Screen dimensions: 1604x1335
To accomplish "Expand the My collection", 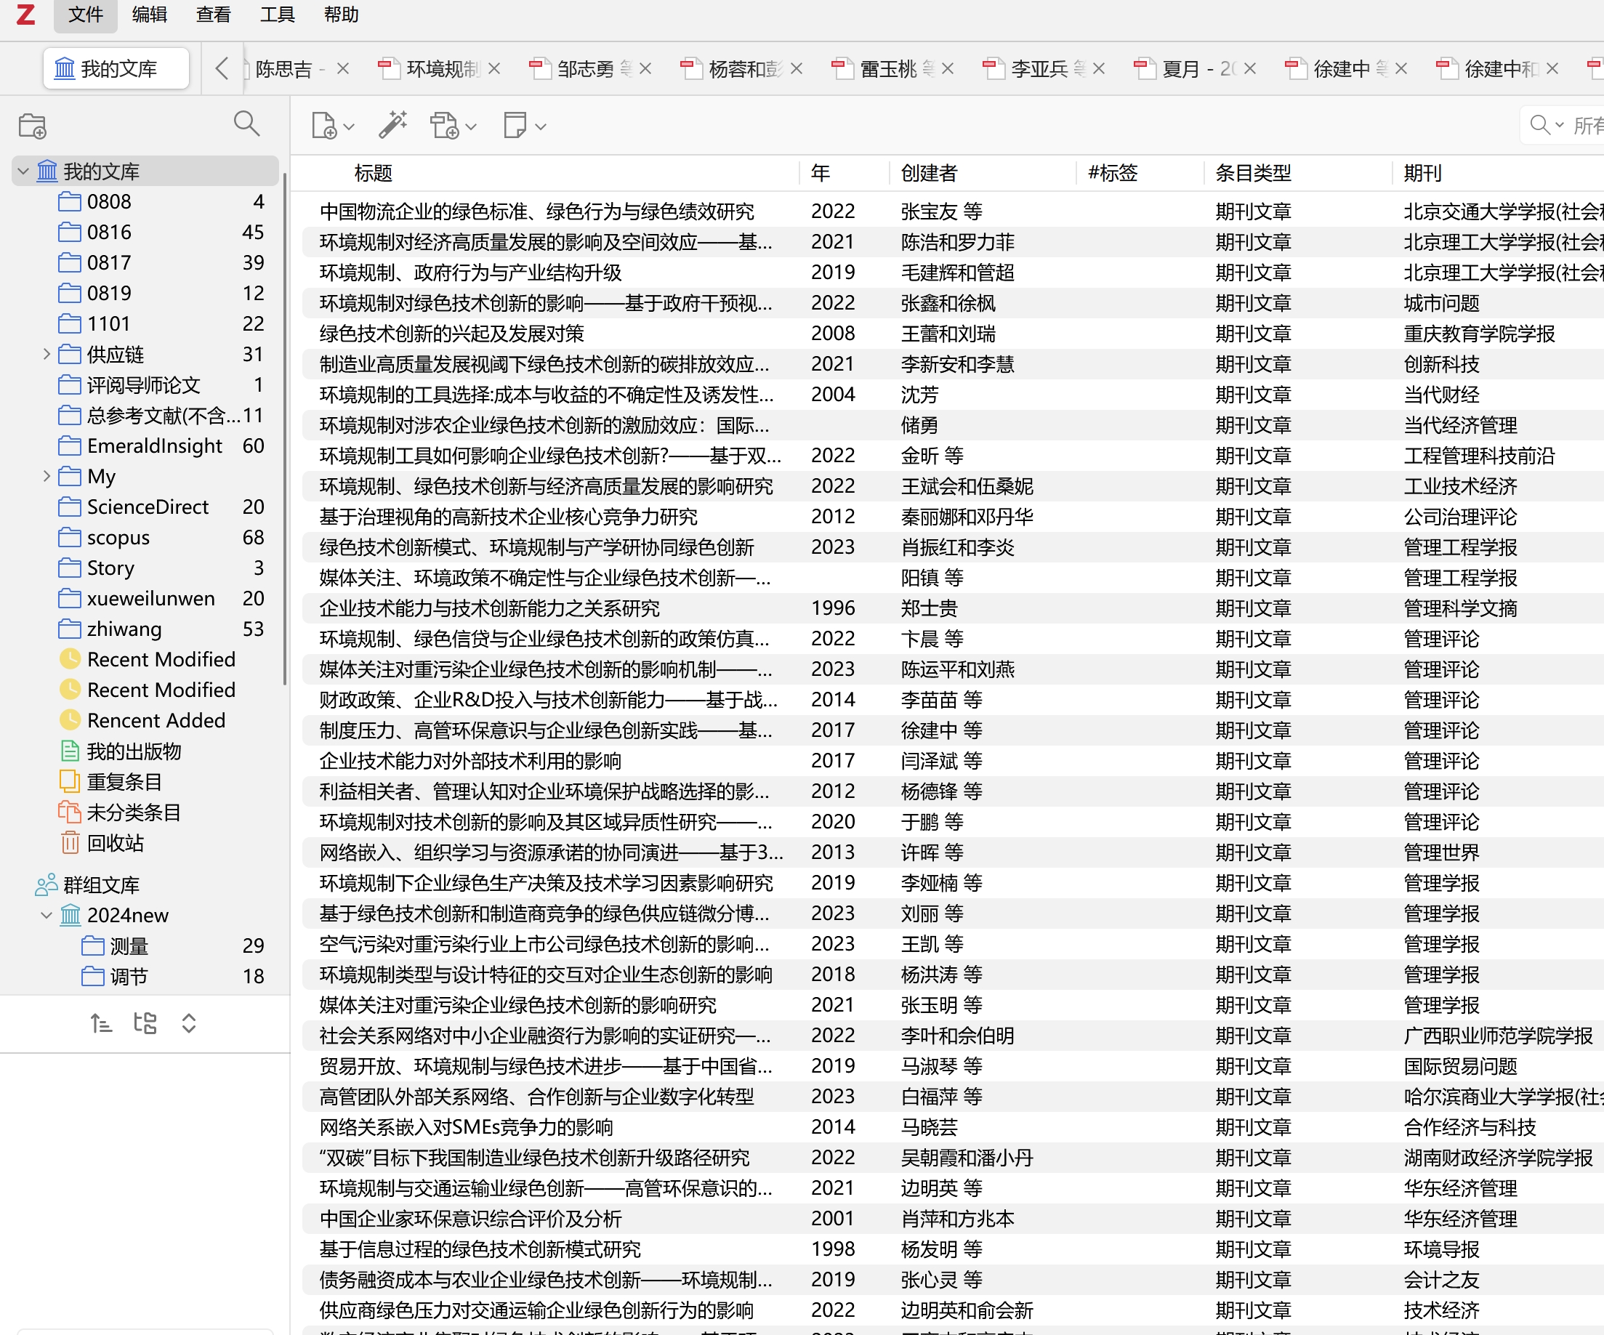I will 47,477.
